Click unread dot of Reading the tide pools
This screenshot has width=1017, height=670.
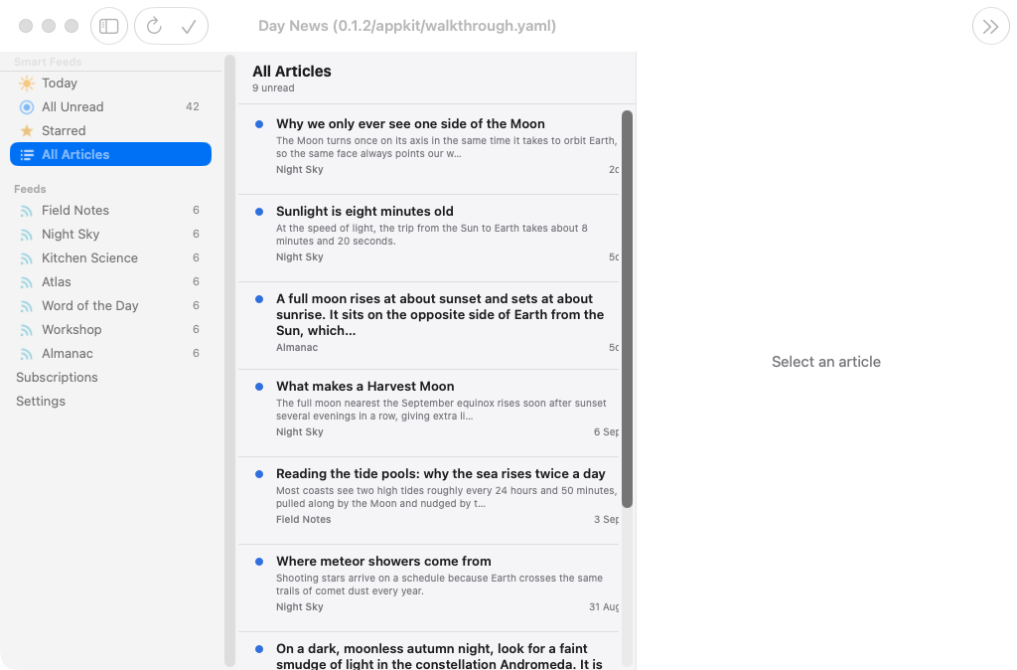coord(259,474)
